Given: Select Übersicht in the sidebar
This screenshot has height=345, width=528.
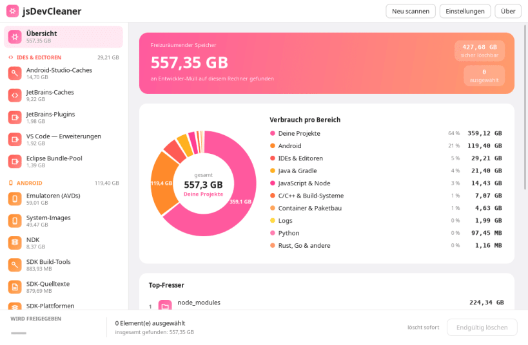Looking at the screenshot, I should pos(63,37).
